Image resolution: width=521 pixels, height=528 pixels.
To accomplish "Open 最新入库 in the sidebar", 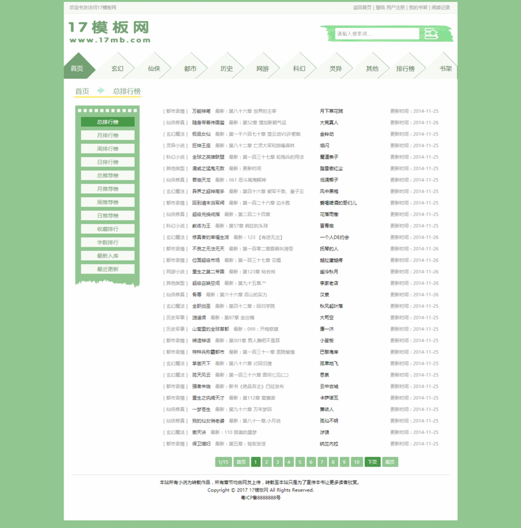I will [107, 255].
